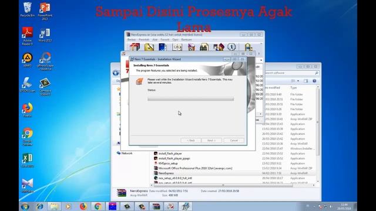Open the PhotoScape desktop shortcut
Viewport: 376px width, 211px height.
point(45,61)
